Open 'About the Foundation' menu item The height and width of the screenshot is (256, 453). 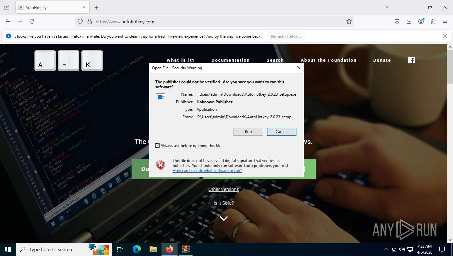coord(328,60)
